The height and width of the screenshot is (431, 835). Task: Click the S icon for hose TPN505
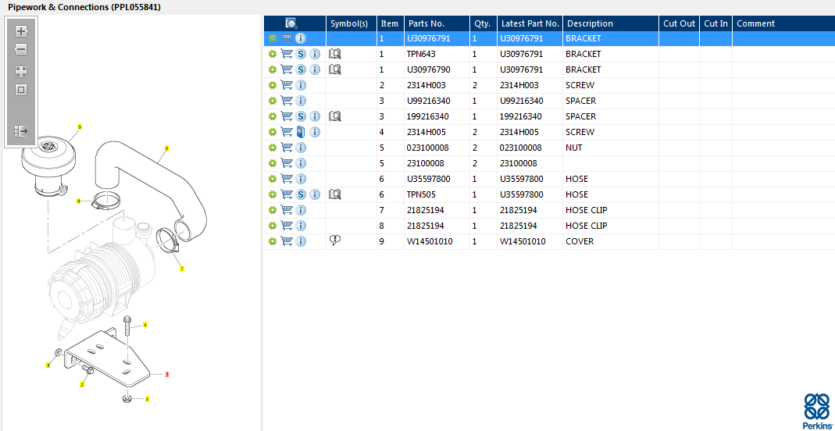tap(301, 194)
